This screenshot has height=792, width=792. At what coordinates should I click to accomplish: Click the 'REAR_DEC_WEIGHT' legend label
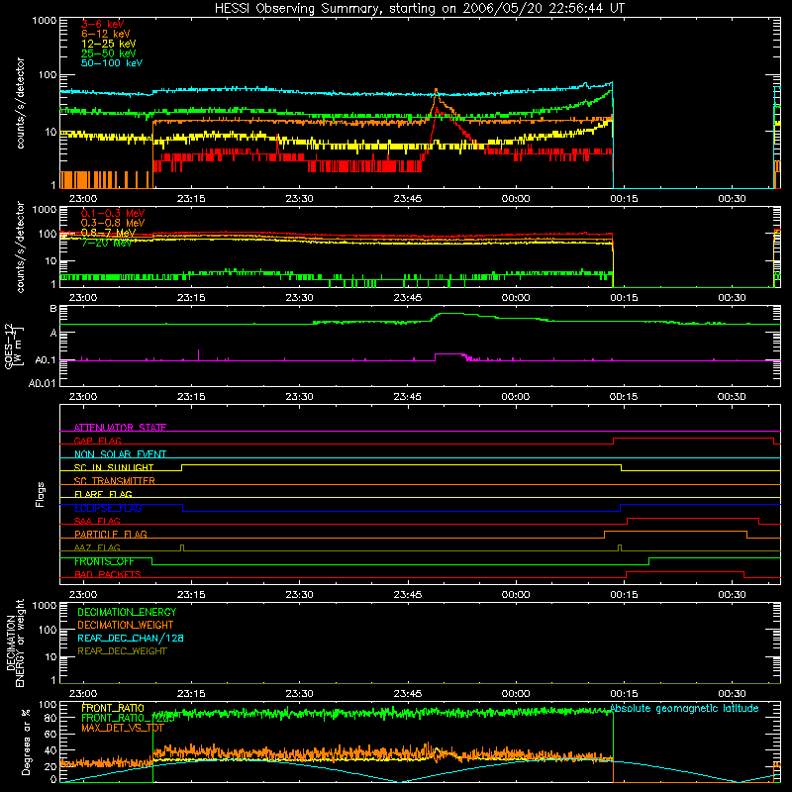click(x=122, y=651)
